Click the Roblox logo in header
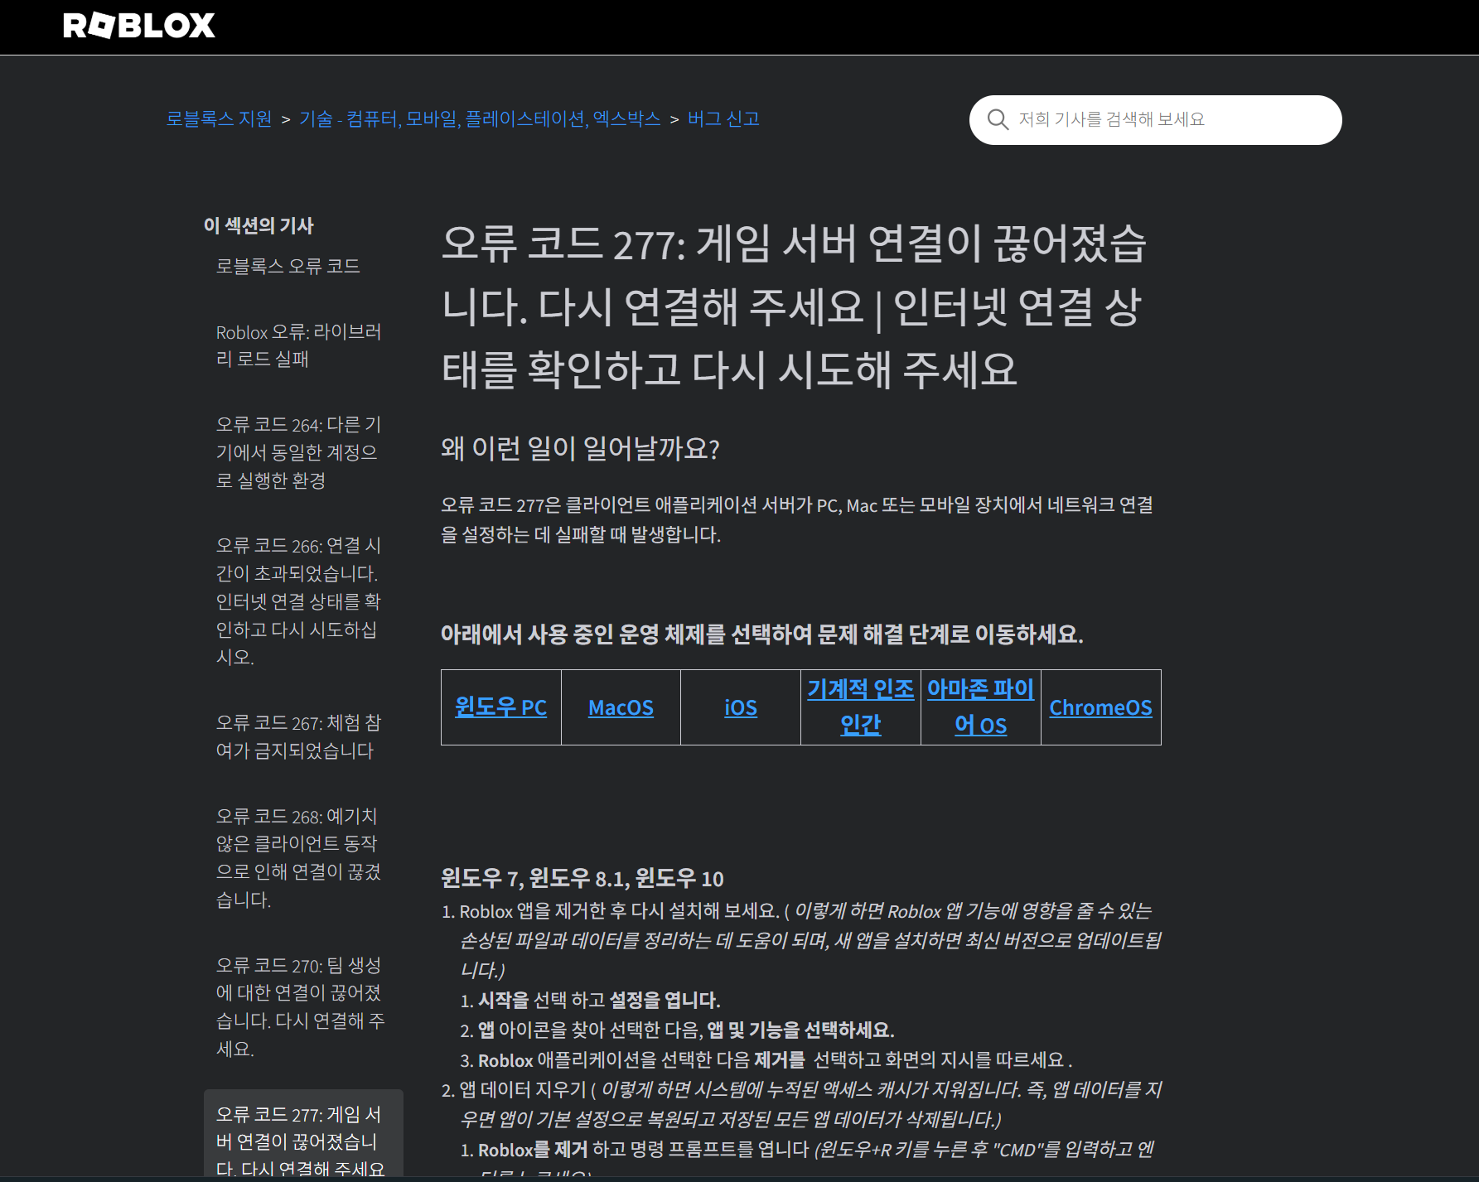The image size is (1479, 1182). [x=138, y=26]
